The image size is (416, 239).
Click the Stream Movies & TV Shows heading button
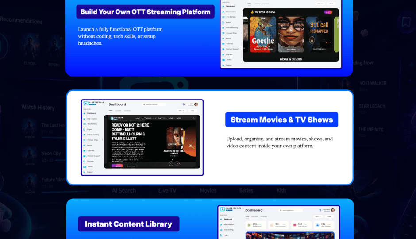(282, 119)
